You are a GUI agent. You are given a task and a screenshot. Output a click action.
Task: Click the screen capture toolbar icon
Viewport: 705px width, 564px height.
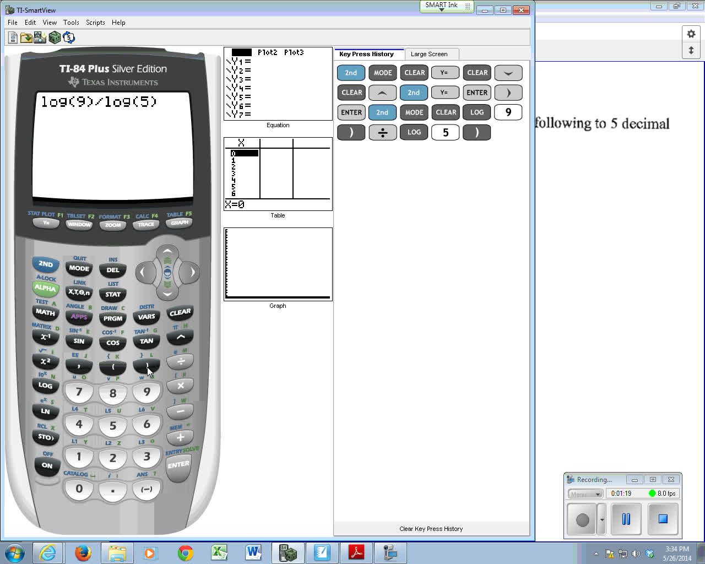coord(40,37)
